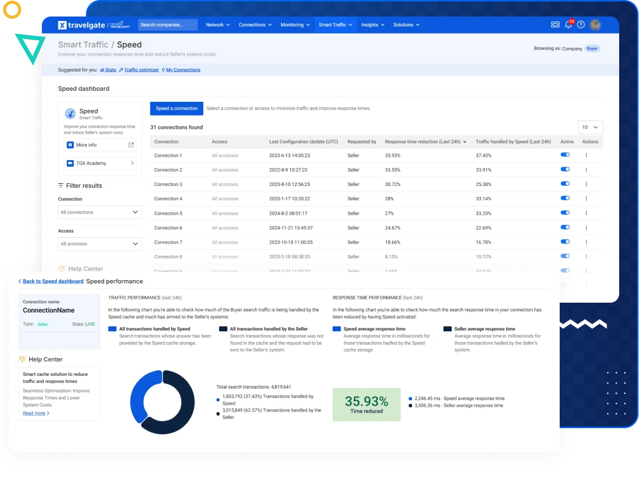639x481 pixels.
Task: Open the user avatar profile
Action: 595,25
